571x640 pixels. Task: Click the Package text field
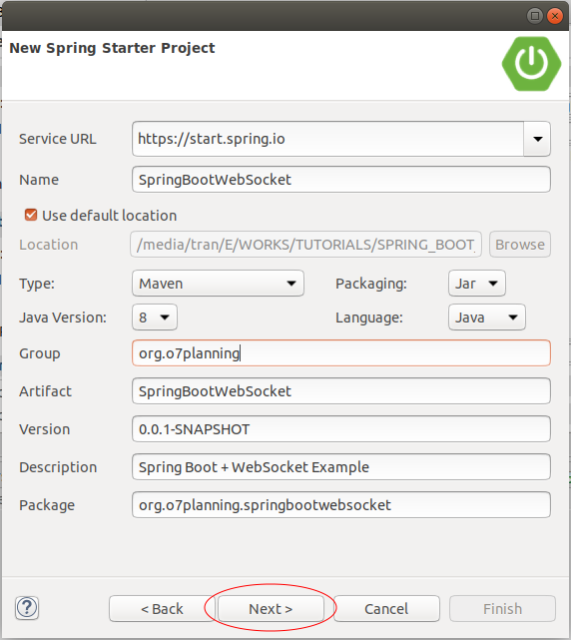coord(341,505)
